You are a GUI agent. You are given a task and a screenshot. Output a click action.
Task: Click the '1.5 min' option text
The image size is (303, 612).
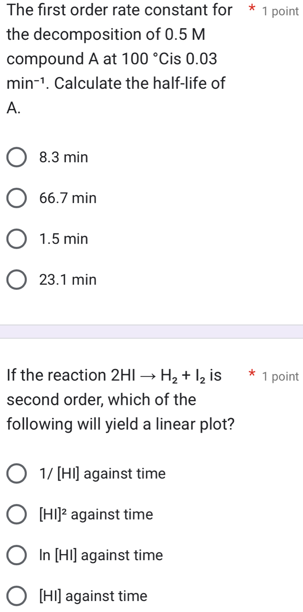coord(64,239)
